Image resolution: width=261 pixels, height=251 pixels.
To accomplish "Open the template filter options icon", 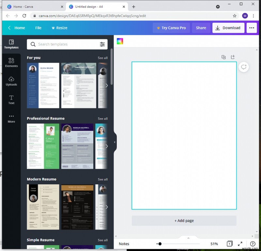I will pyautogui.click(x=102, y=44).
